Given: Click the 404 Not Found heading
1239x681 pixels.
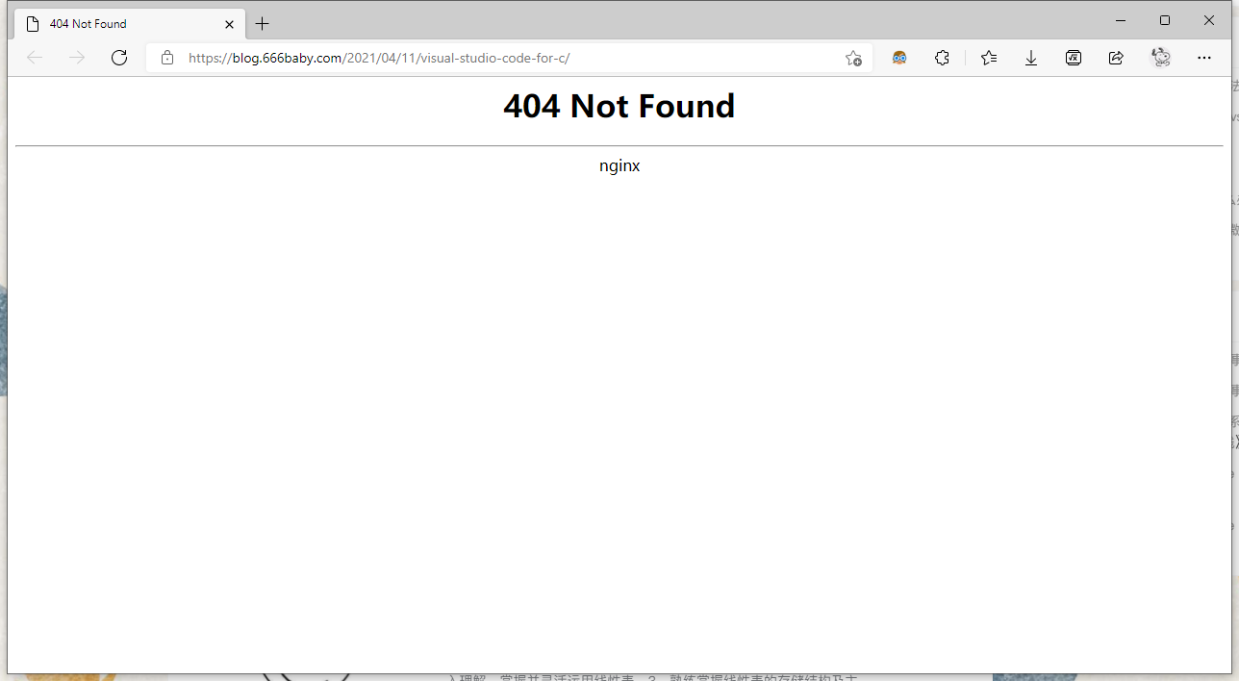Looking at the screenshot, I should coord(619,106).
